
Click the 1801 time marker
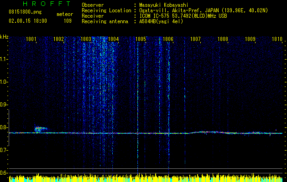click(x=31, y=39)
